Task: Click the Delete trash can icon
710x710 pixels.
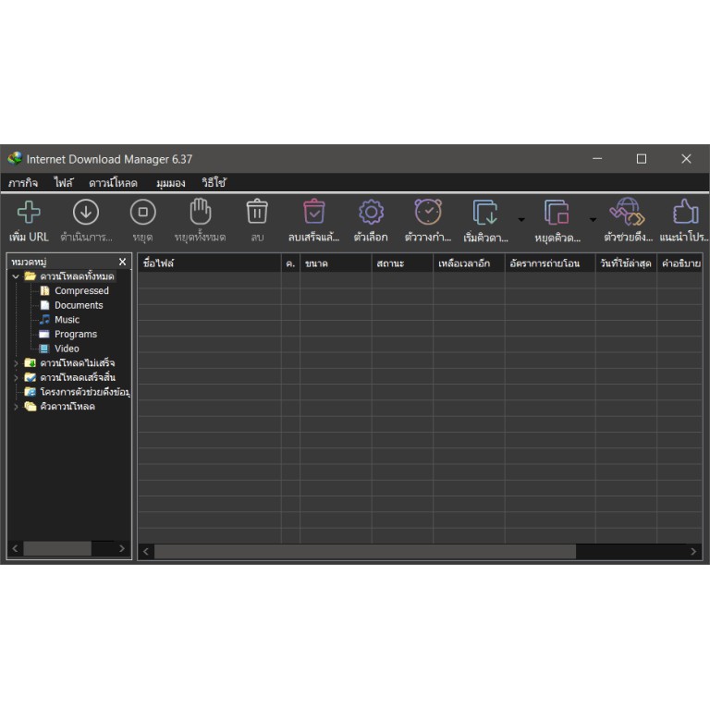Action: click(257, 212)
